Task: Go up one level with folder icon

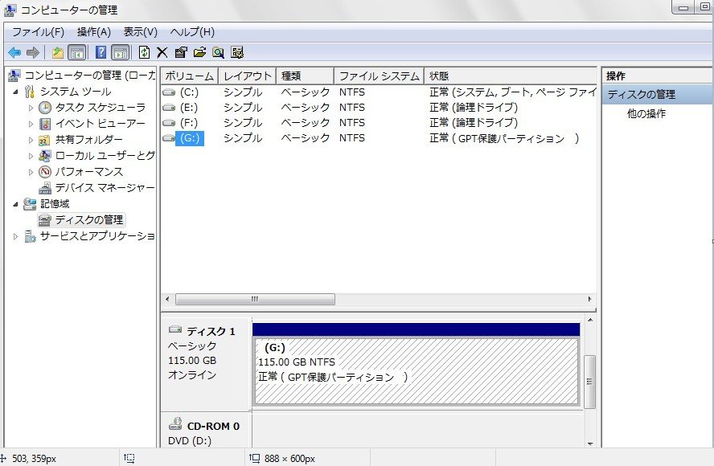Action: [x=57, y=53]
